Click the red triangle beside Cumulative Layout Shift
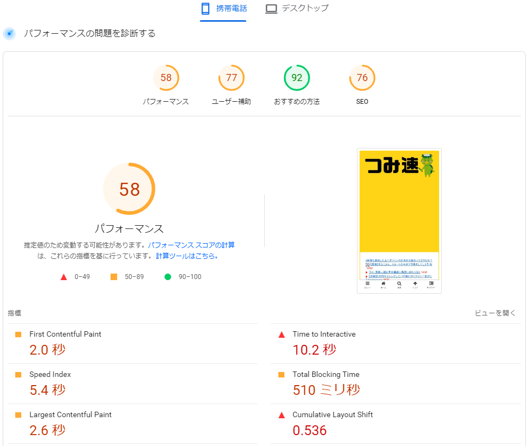This screenshot has width=529, height=446. (281, 415)
